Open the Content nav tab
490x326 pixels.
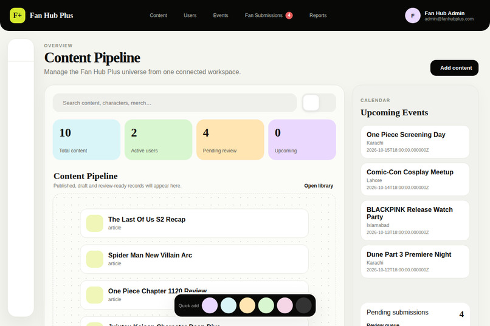tap(158, 15)
